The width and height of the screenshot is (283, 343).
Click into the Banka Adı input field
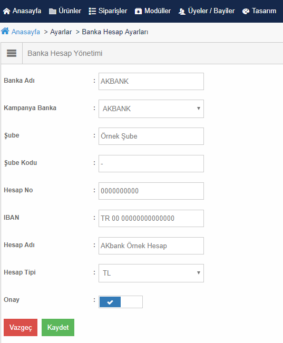coord(151,81)
